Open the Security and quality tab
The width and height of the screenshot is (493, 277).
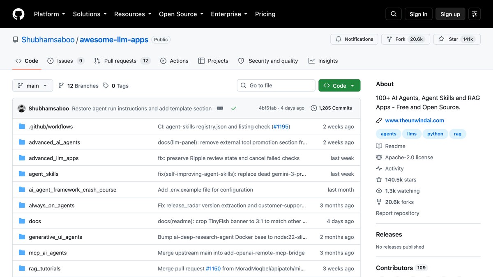click(x=268, y=61)
